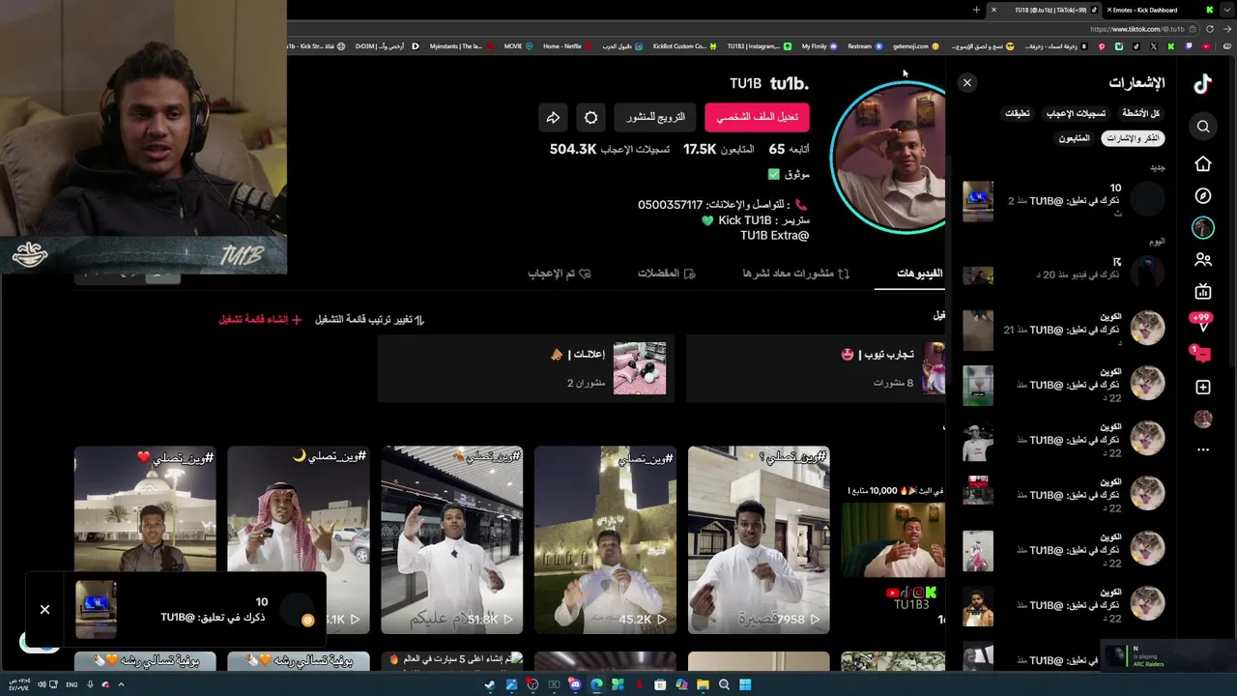Open video with 7958 views
1237x696 pixels.
click(759, 539)
